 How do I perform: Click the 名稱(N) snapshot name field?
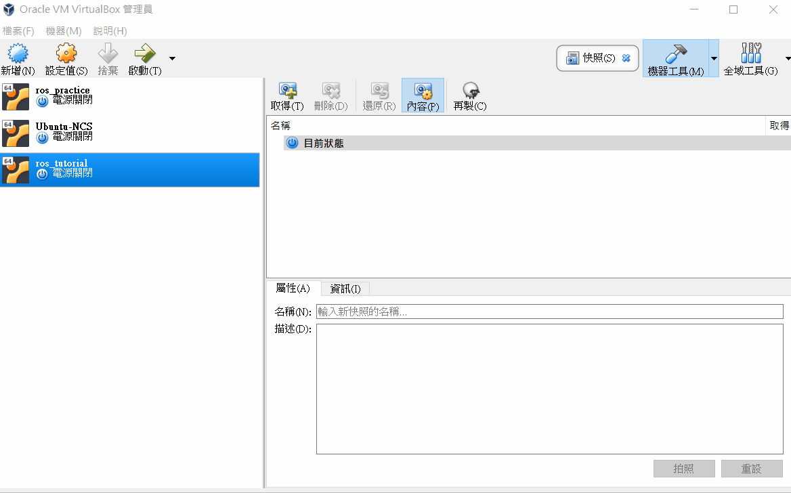coord(549,312)
